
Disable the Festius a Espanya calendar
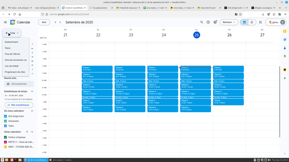tap(6, 137)
